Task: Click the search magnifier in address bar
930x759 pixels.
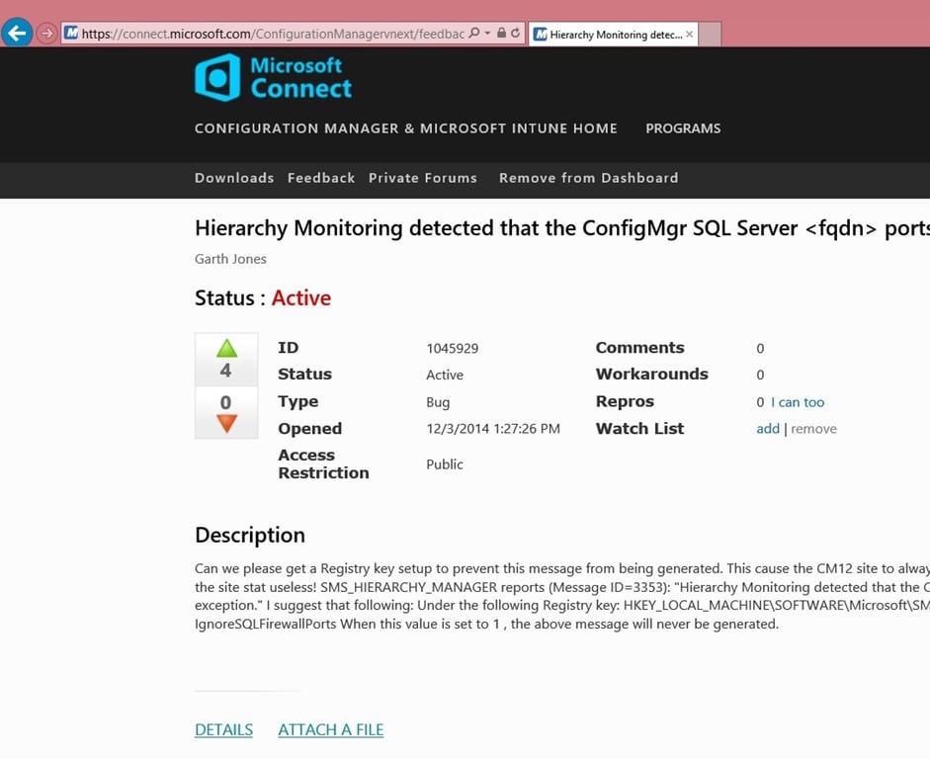Action: [474, 33]
